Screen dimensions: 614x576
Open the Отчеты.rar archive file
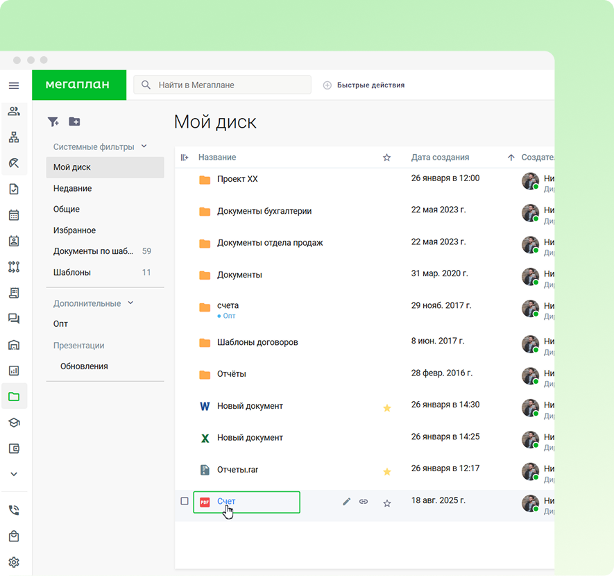point(238,470)
